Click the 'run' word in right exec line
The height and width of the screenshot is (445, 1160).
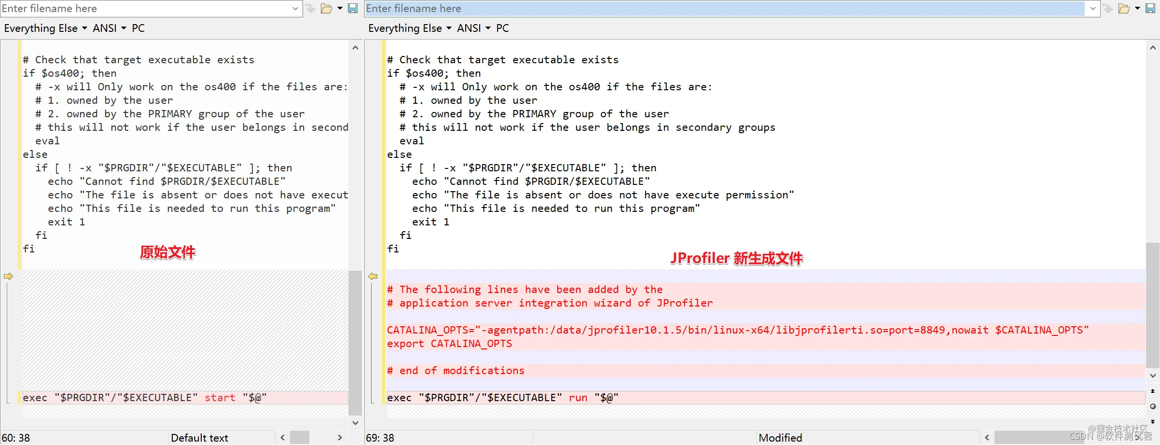coord(578,398)
